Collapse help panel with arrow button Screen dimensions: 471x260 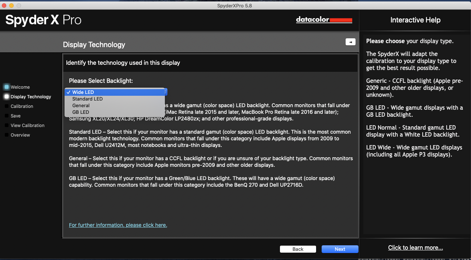pos(350,42)
